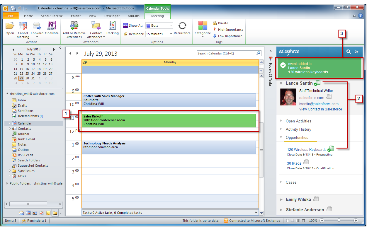
Task: Open the Journal folder
Action: (23, 134)
